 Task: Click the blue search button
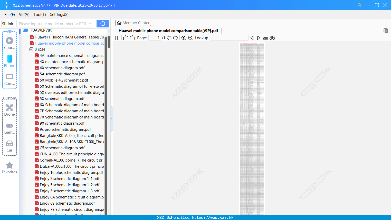(103, 24)
